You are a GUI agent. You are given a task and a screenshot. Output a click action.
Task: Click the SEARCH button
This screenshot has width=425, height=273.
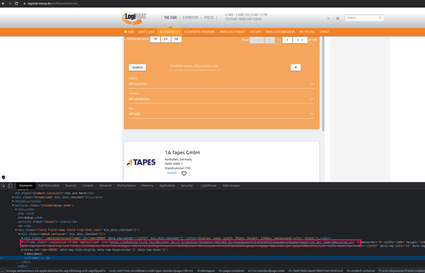pos(137,68)
